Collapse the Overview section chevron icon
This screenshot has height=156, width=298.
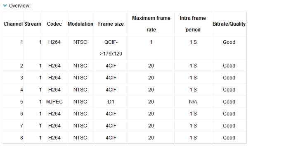click(5, 6)
